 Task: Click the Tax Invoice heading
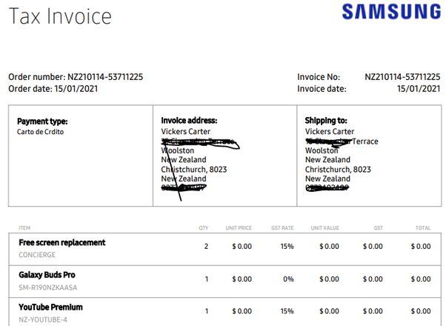tap(60, 16)
